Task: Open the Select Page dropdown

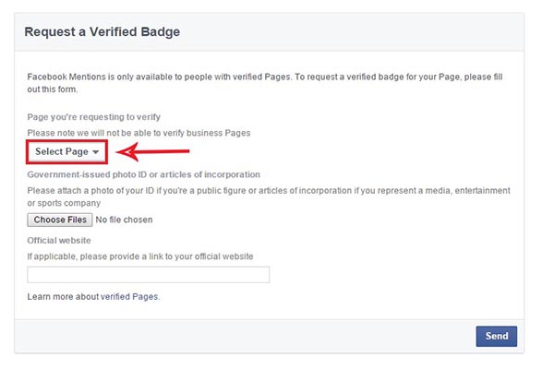Action: coord(66,152)
